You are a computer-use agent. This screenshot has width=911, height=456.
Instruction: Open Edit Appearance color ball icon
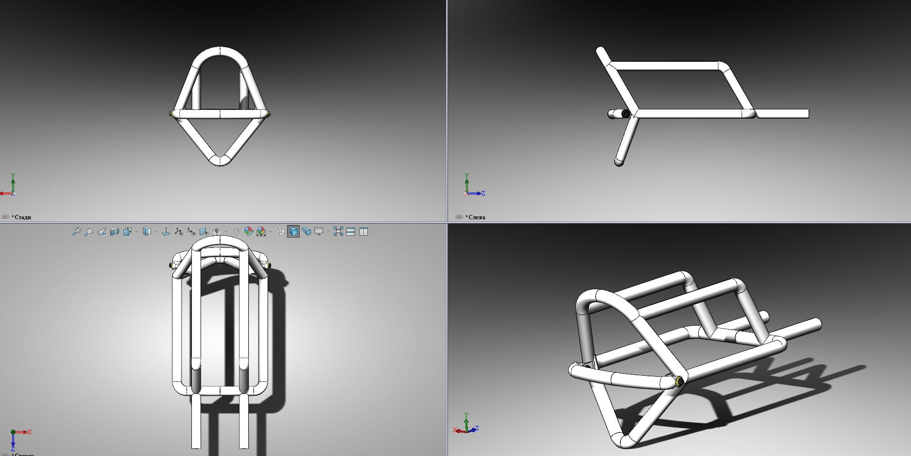point(249,231)
